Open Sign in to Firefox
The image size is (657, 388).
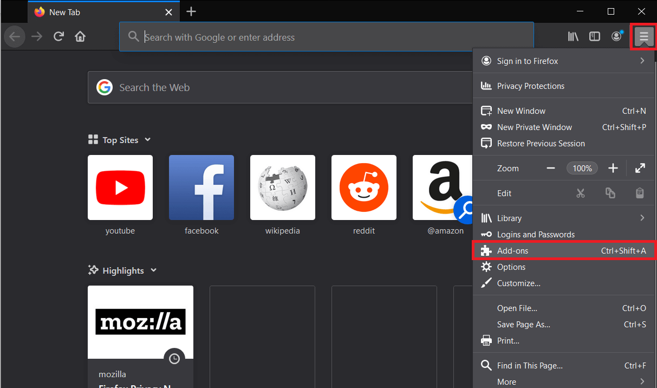click(528, 61)
